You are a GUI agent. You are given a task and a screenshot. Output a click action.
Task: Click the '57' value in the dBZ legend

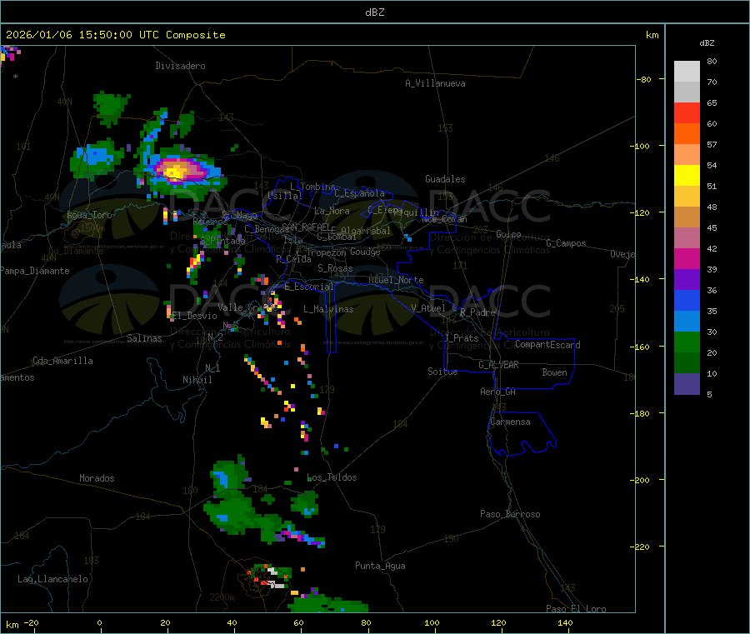pyautogui.click(x=712, y=144)
